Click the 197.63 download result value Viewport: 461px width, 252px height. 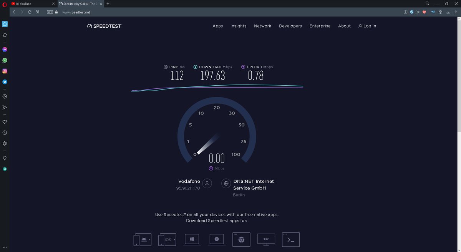pos(212,76)
